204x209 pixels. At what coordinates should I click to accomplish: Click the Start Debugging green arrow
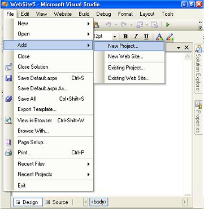click(168, 25)
